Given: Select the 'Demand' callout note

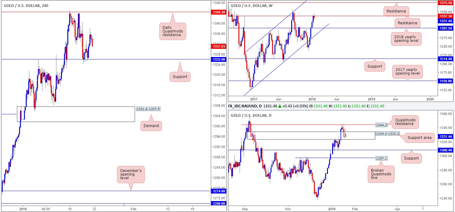Looking at the screenshot, I should tap(151, 126).
